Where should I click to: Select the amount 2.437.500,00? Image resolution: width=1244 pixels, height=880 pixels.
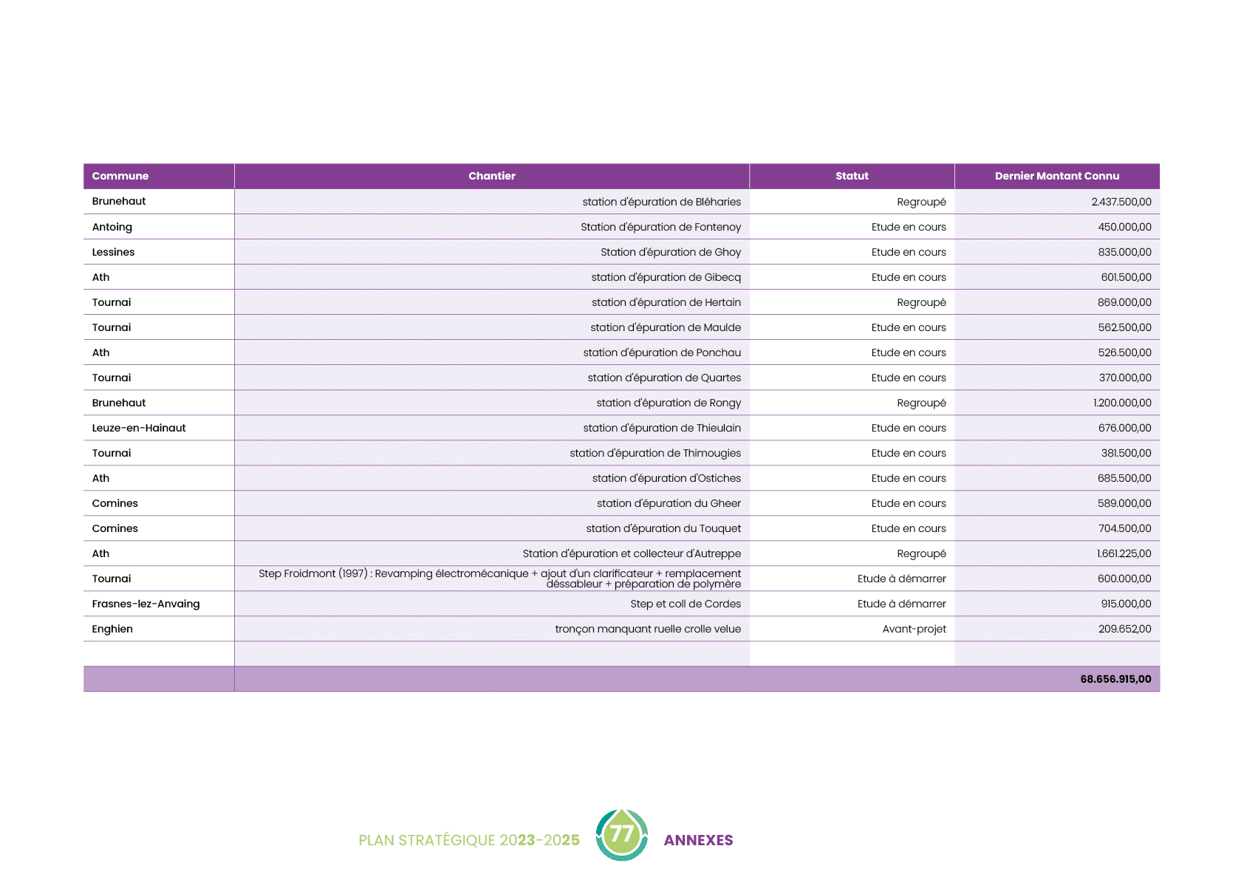1121,202
